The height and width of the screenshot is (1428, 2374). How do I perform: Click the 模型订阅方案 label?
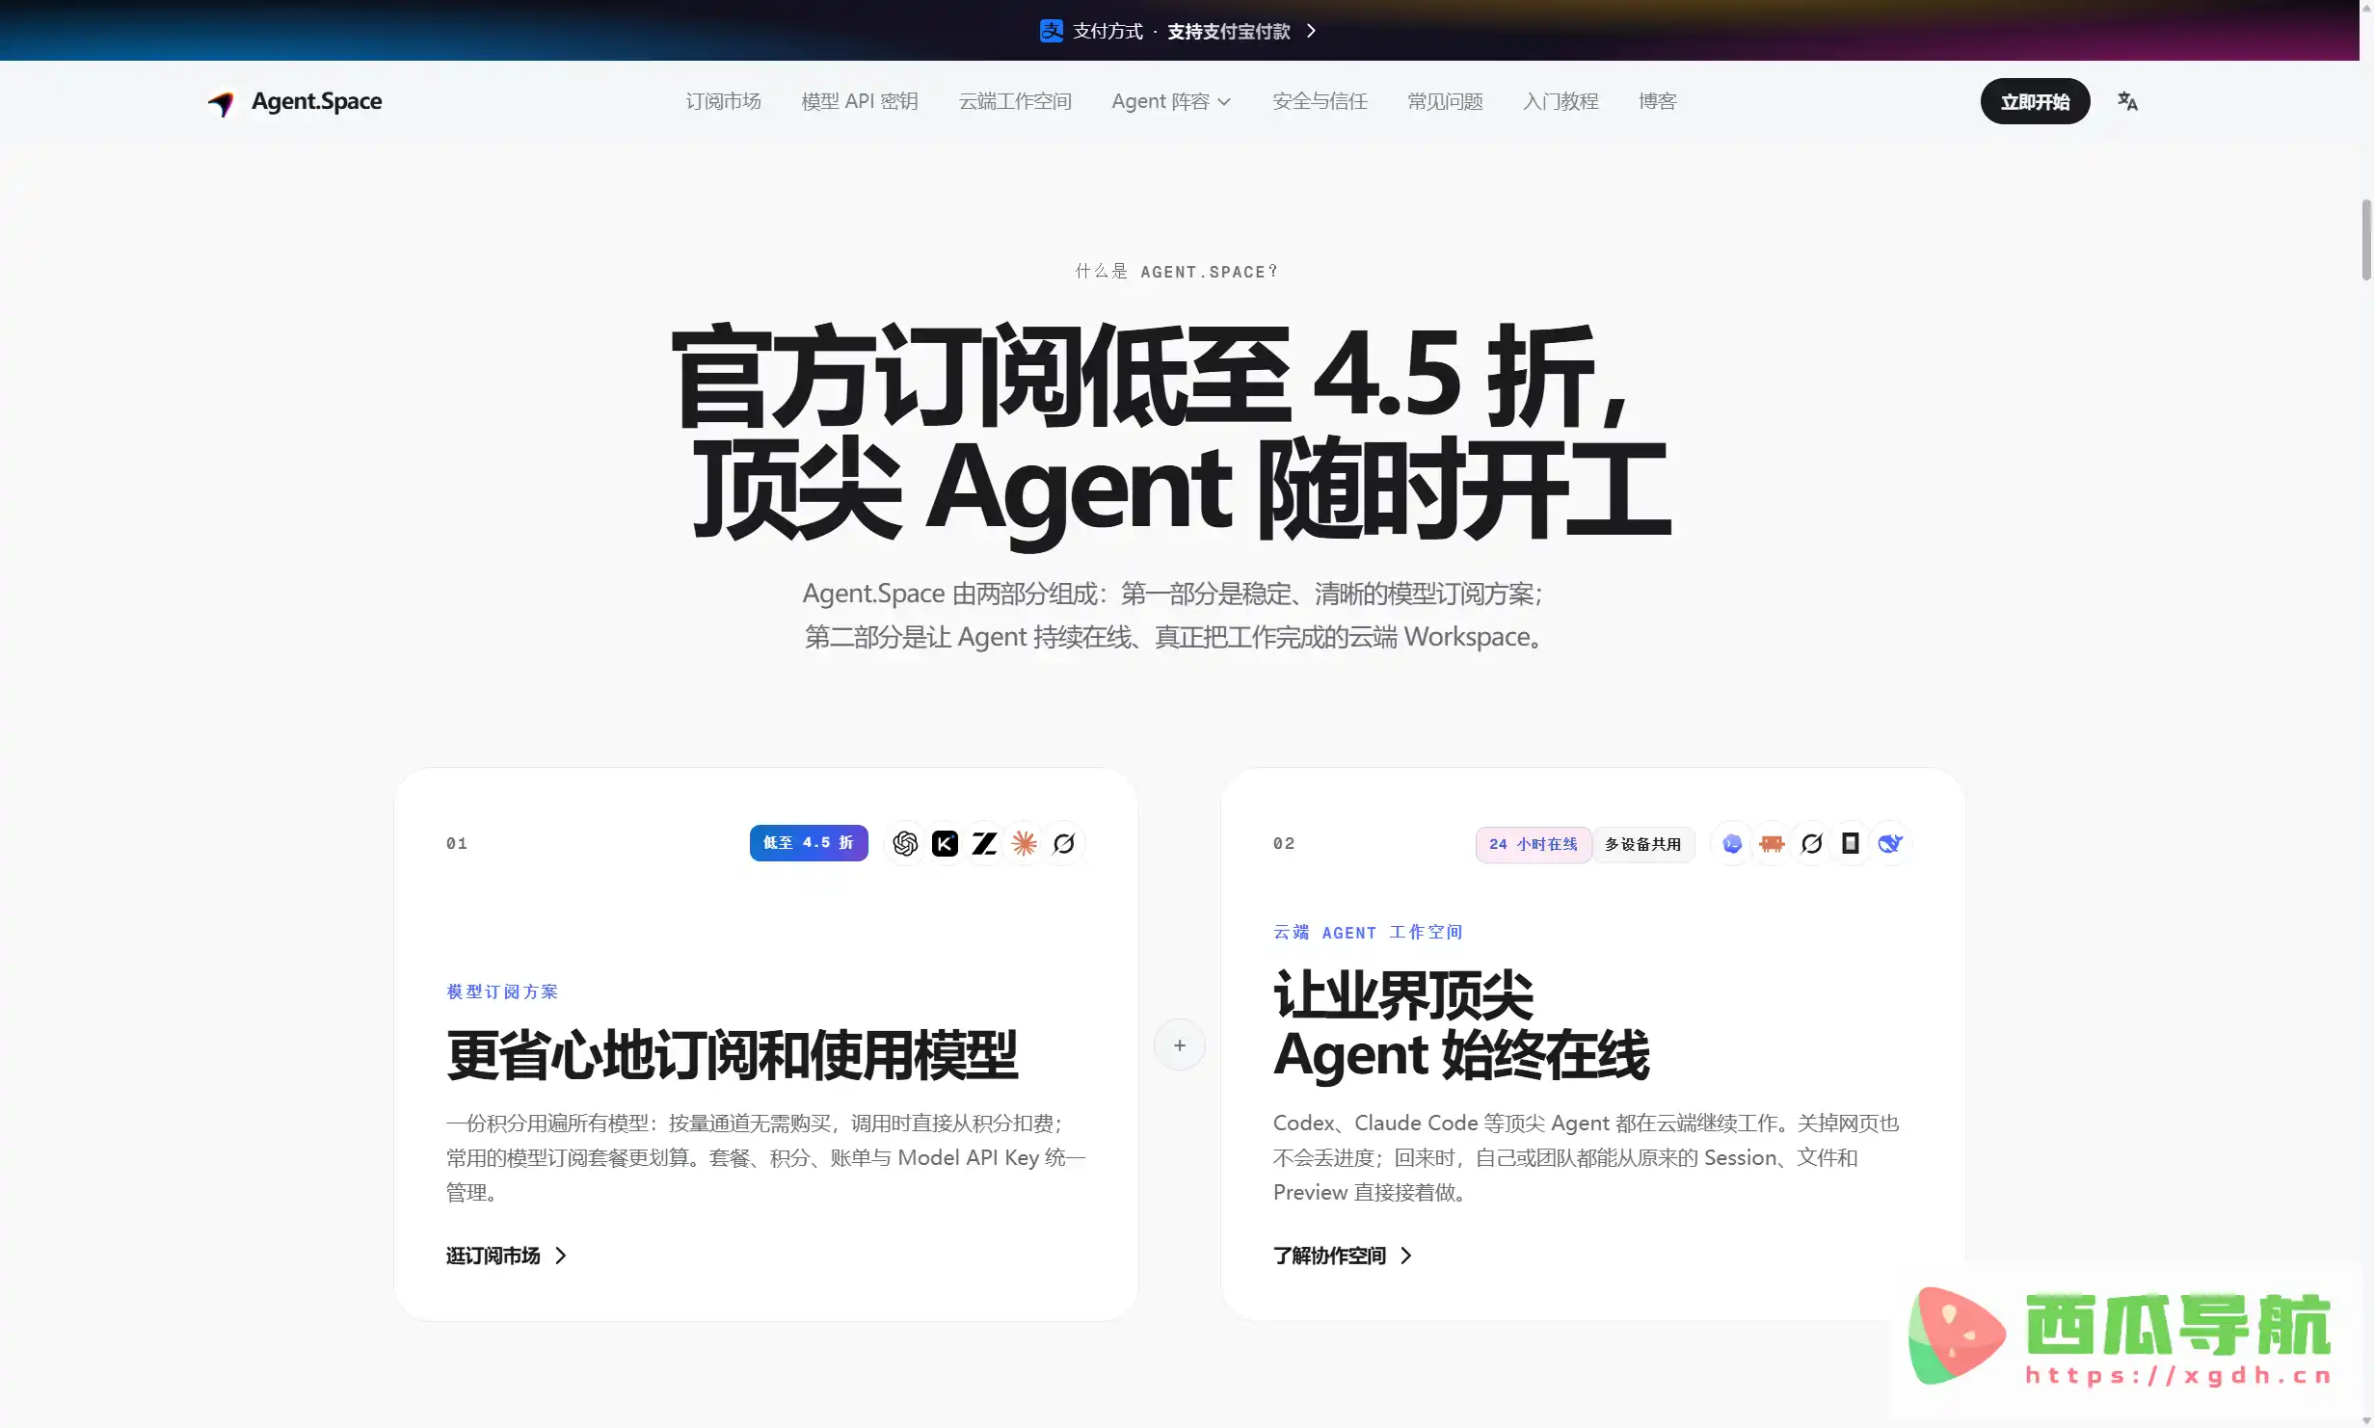coord(502,992)
